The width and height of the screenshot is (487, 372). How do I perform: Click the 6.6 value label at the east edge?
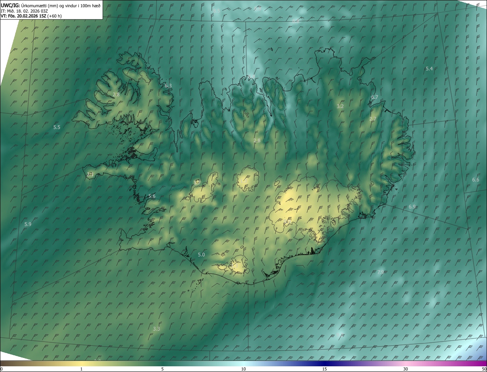point(476,180)
